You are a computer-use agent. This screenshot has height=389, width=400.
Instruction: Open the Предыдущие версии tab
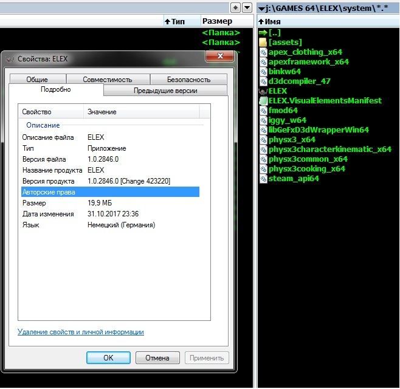point(165,91)
